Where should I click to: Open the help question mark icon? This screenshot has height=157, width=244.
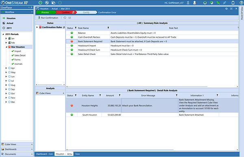click(241, 3)
